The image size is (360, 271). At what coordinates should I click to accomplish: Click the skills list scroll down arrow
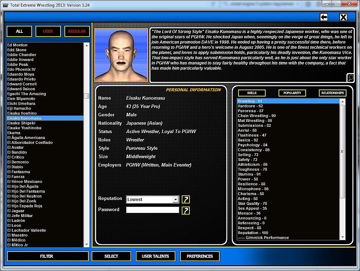342,237
